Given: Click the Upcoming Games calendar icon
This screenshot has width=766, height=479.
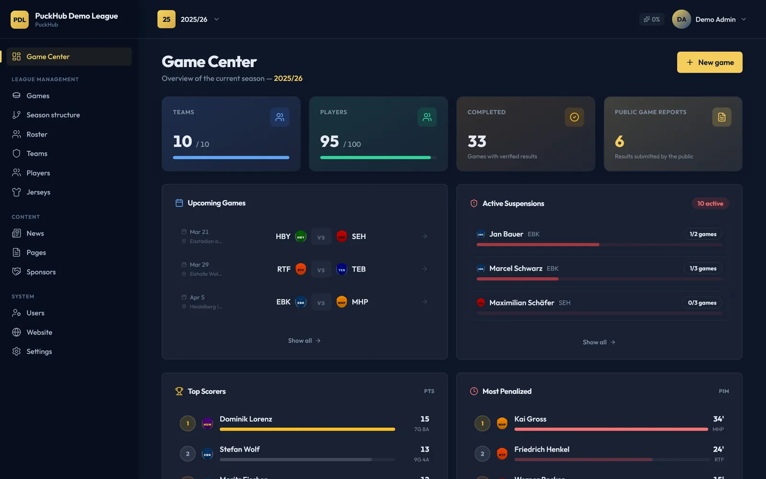Looking at the screenshot, I should tap(179, 203).
